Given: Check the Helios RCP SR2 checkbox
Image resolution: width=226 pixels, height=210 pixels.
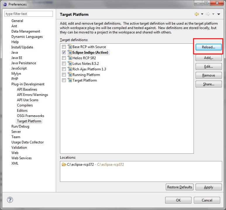Looking at the screenshot, I should pos(64,58).
